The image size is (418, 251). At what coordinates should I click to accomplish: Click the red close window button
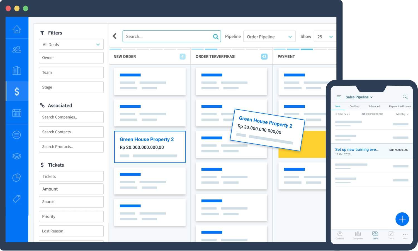click(8, 8)
